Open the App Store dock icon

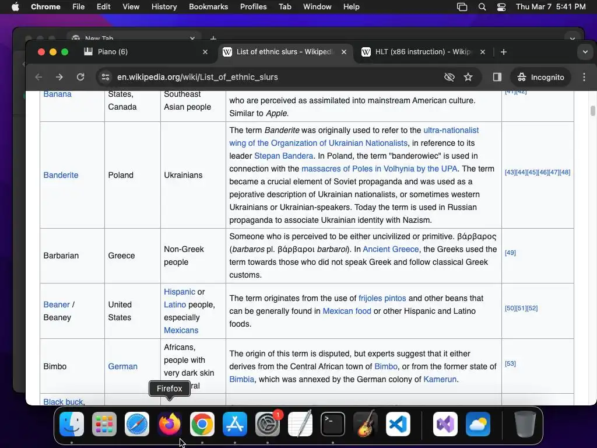[x=235, y=424]
